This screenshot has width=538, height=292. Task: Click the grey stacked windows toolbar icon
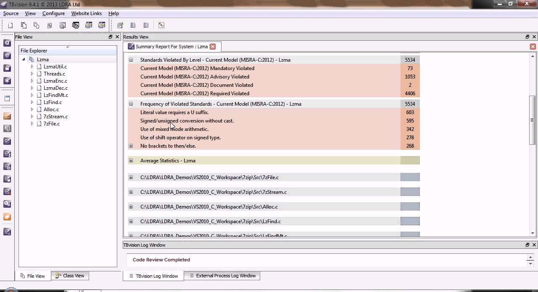[x=63, y=25]
